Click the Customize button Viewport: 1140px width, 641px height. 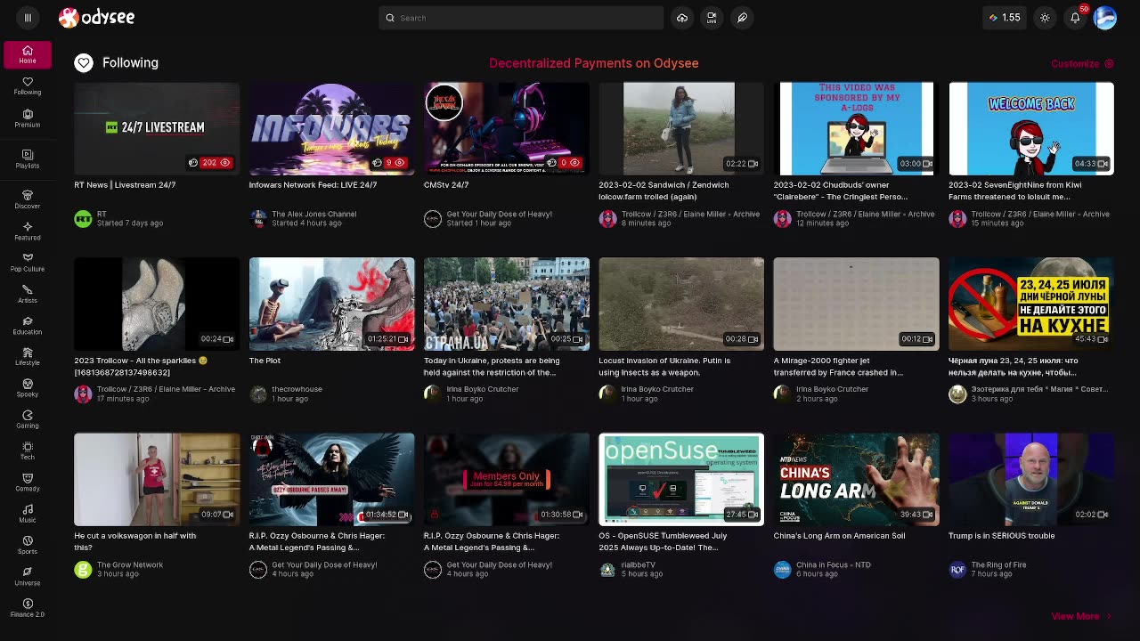point(1082,63)
